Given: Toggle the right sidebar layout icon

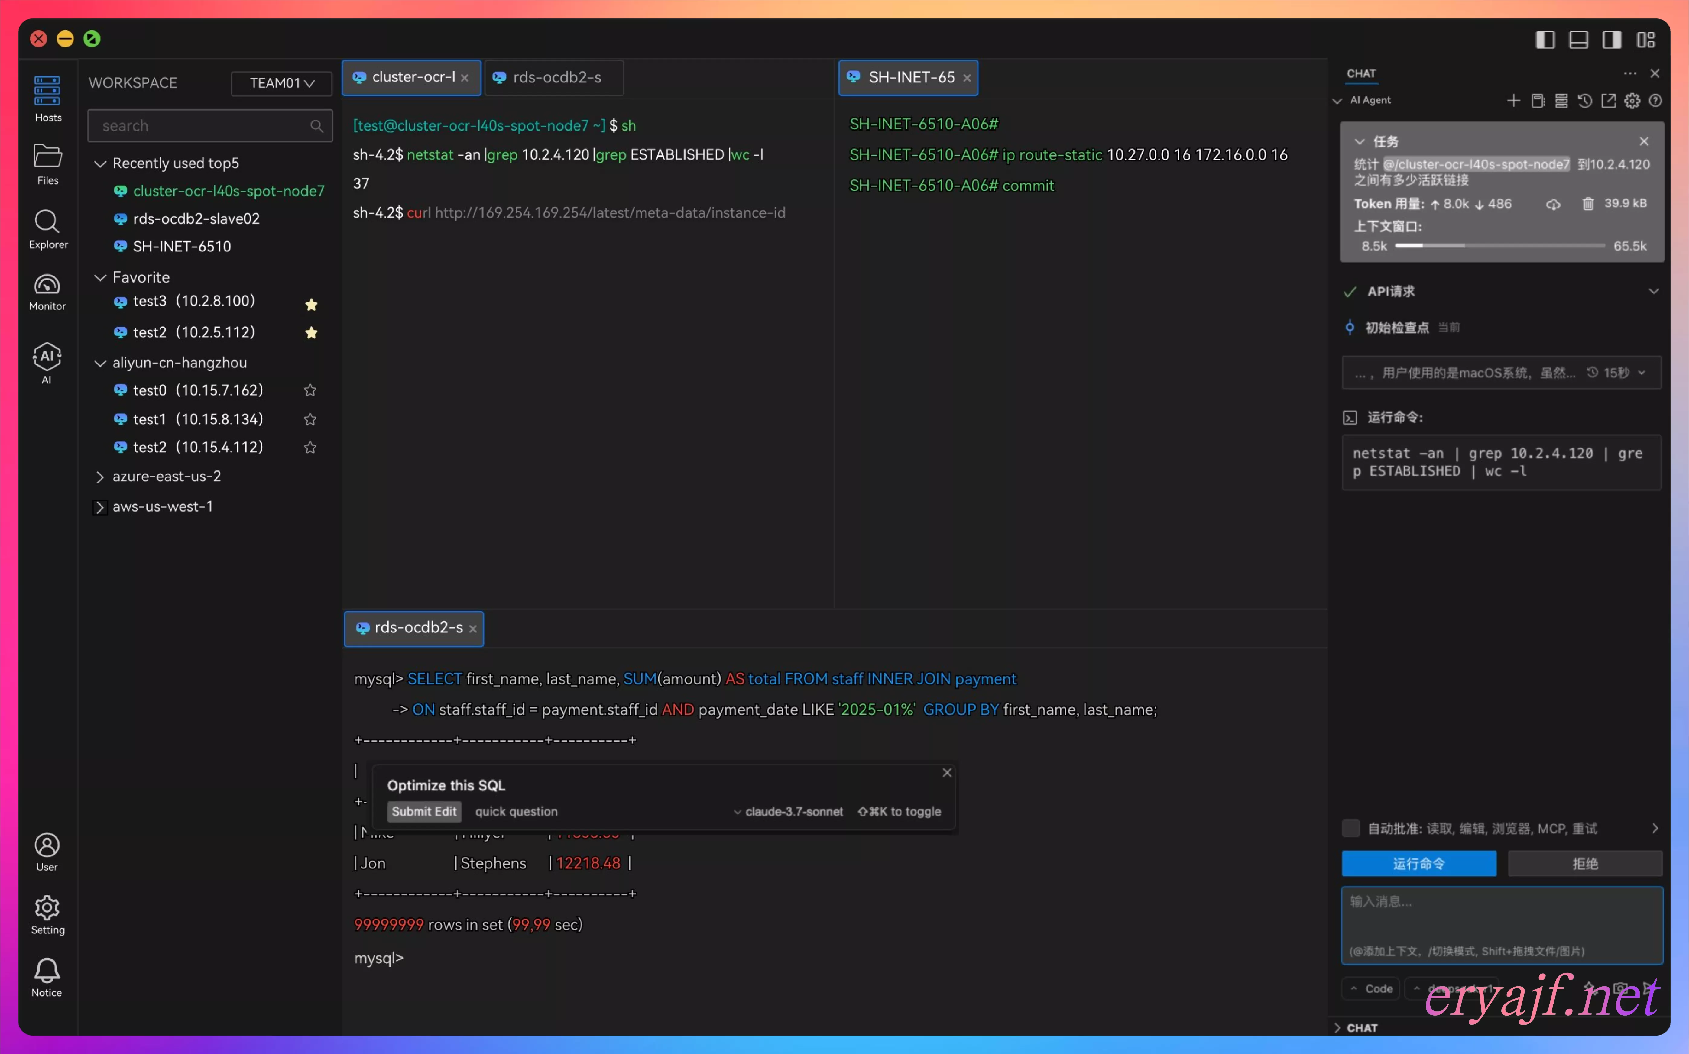Looking at the screenshot, I should 1612,40.
